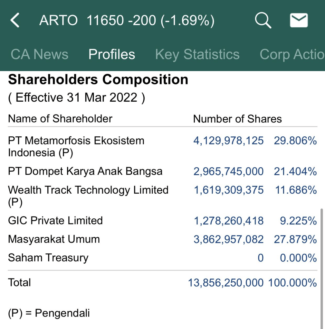Select the Profiles tab
The width and height of the screenshot is (325, 329).
(x=112, y=54)
